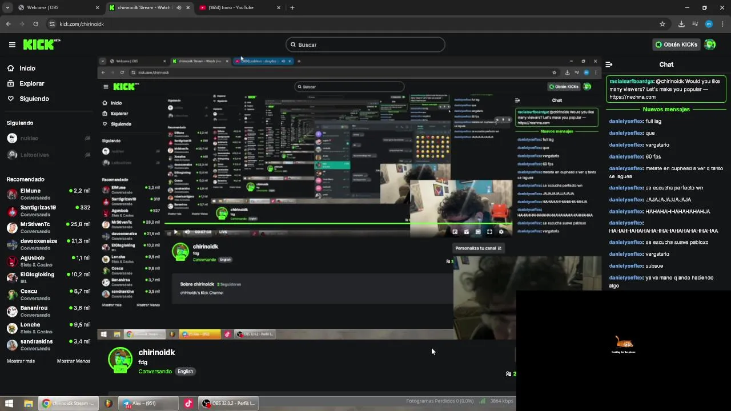Open nukieo's channel avatar in Siguiendo
Image resolution: width=731 pixels, height=411 pixels.
[x=12, y=138]
